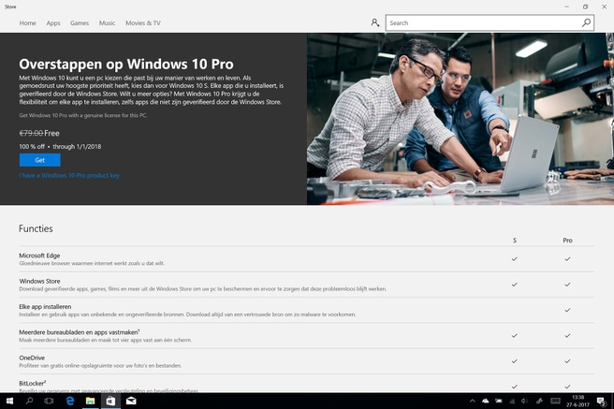Screen dimensions: 614x409
Task: Open the clock and date flyout
Action: click(x=578, y=401)
